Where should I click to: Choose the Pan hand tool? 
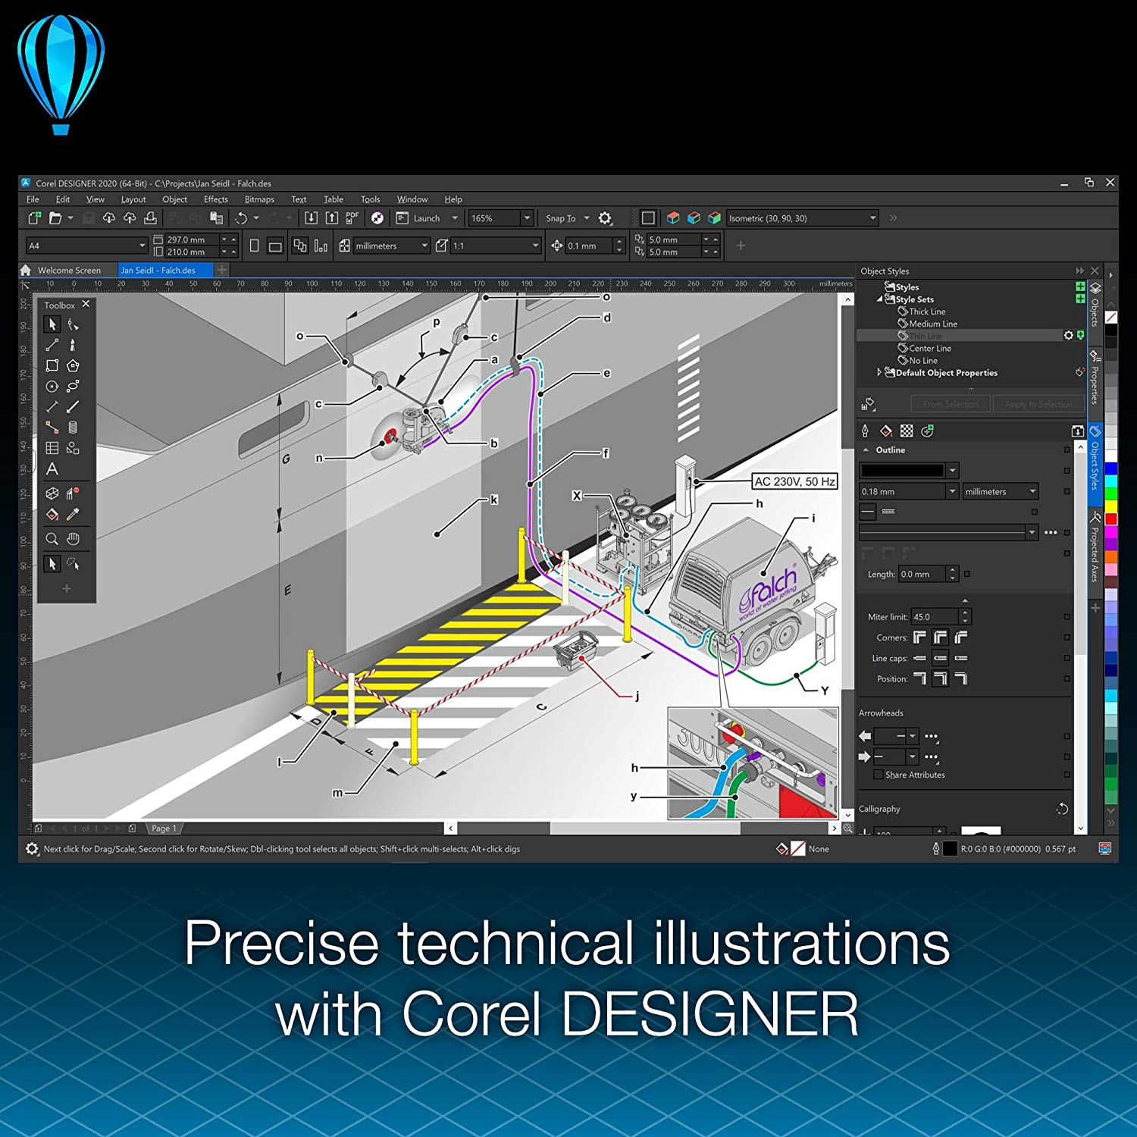coord(73,539)
